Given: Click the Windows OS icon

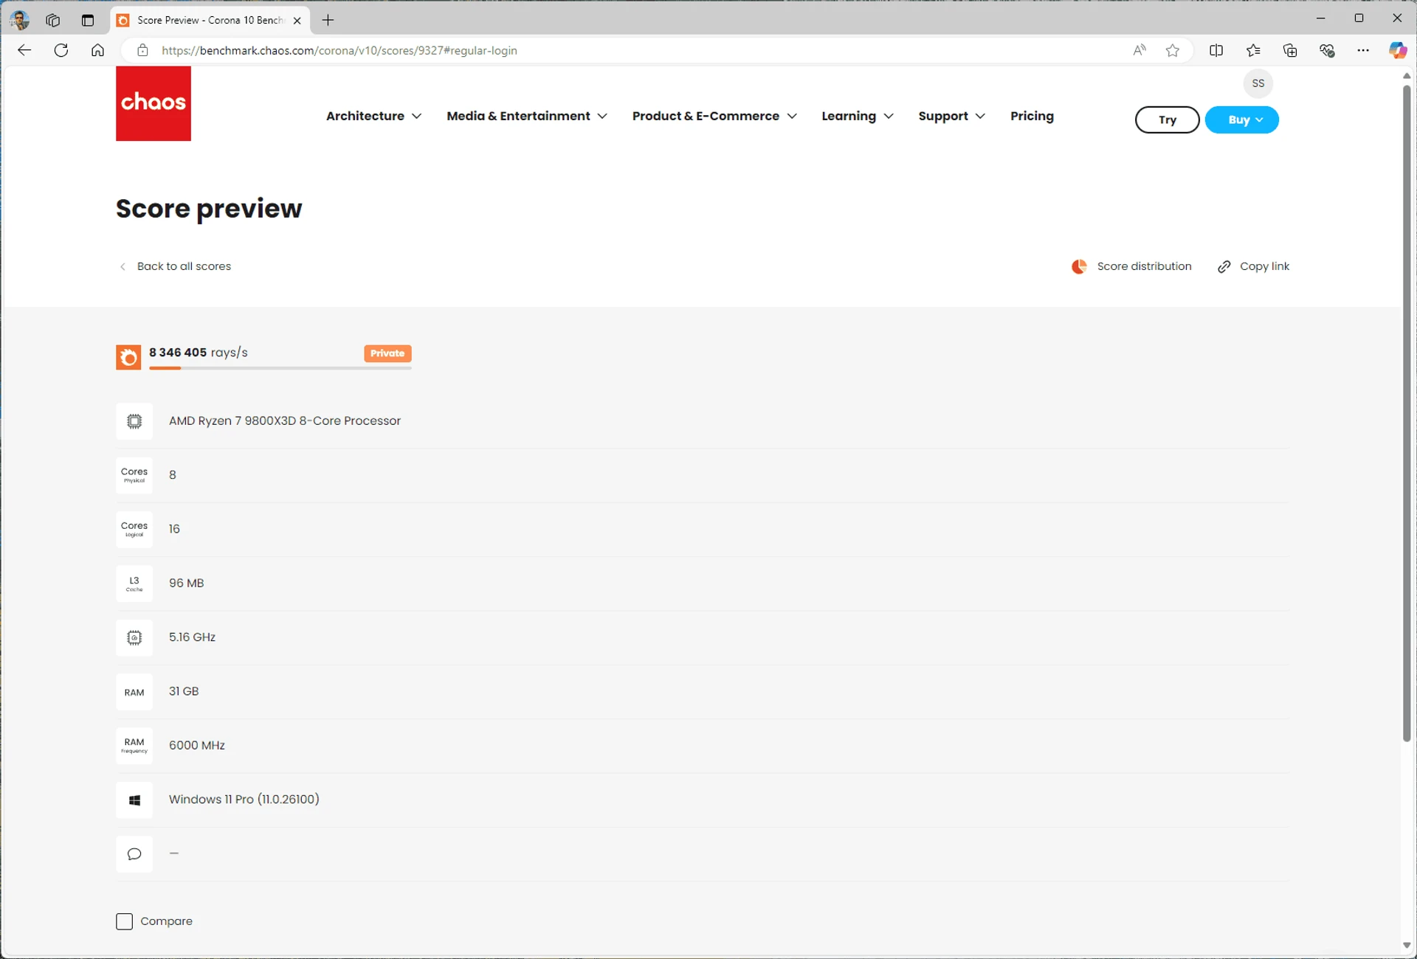Looking at the screenshot, I should pos(134,800).
